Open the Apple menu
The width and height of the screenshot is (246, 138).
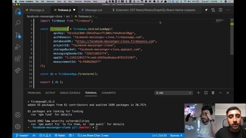pyautogui.click(x=16, y=2)
